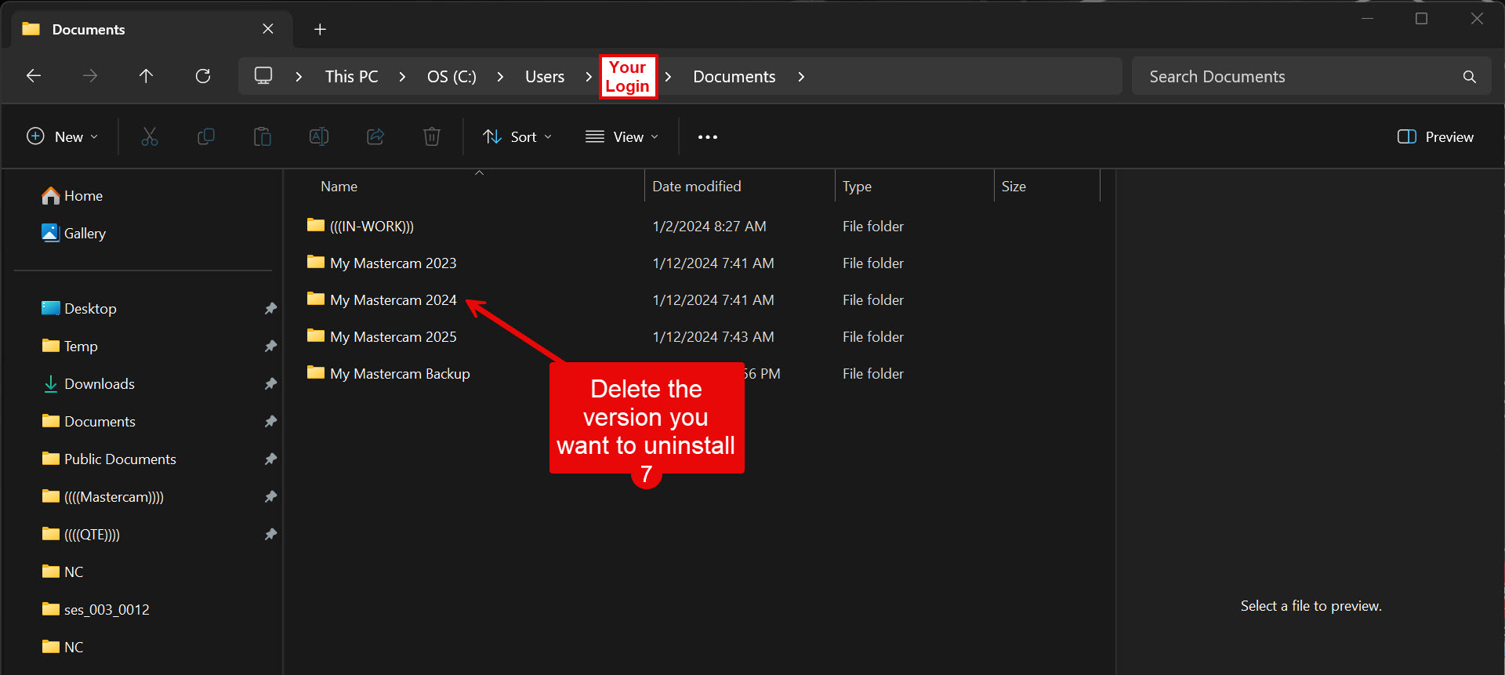Screen dimensions: 1505x675
Task: Click the pin icon beside Public Documents
Action: point(270,459)
